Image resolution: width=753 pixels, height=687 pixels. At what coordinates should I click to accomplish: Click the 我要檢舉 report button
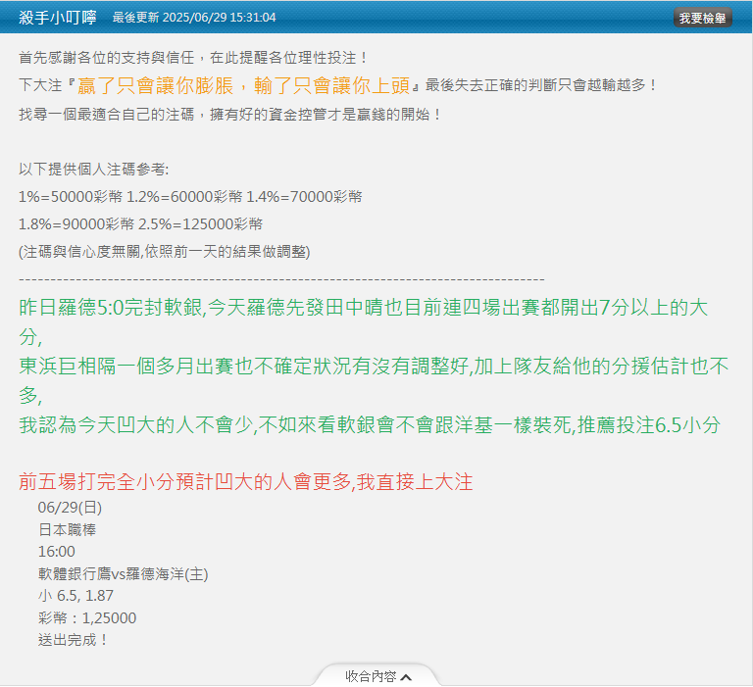click(x=702, y=18)
